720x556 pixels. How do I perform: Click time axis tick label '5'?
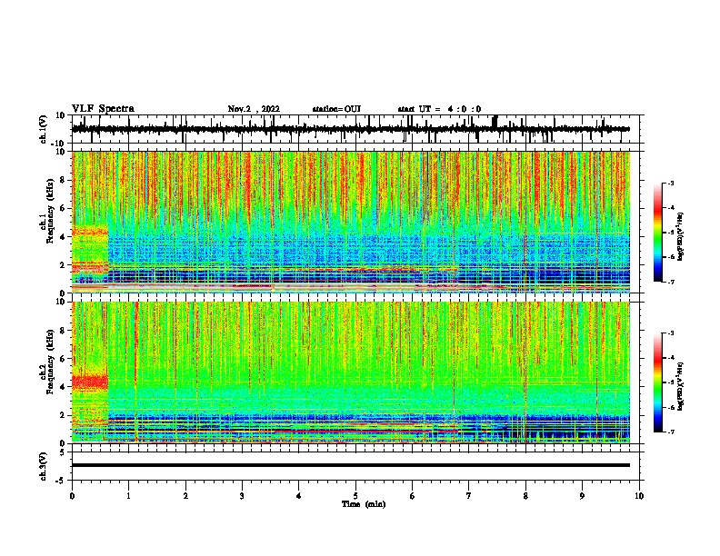[x=355, y=496]
